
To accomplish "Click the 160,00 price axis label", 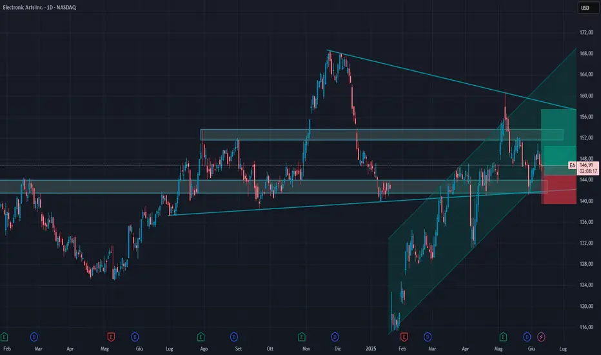I will [586, 96].
